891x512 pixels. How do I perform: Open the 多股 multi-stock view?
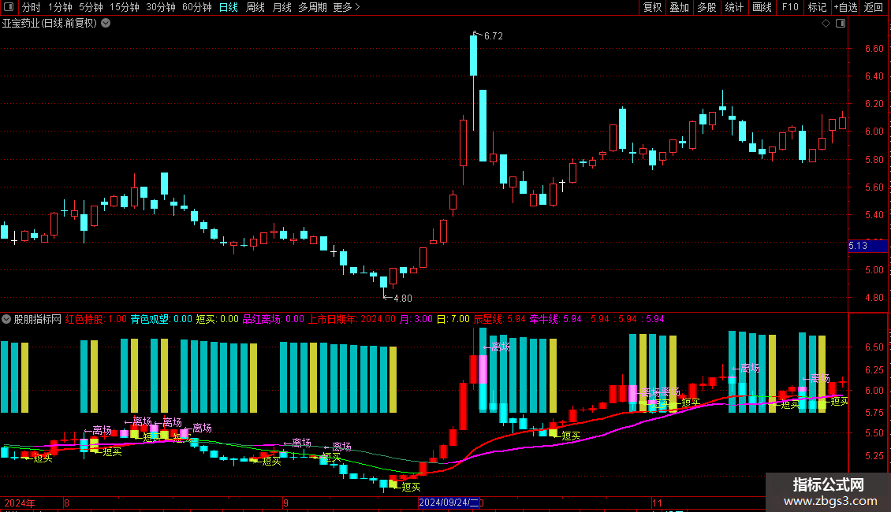(706, 7)
